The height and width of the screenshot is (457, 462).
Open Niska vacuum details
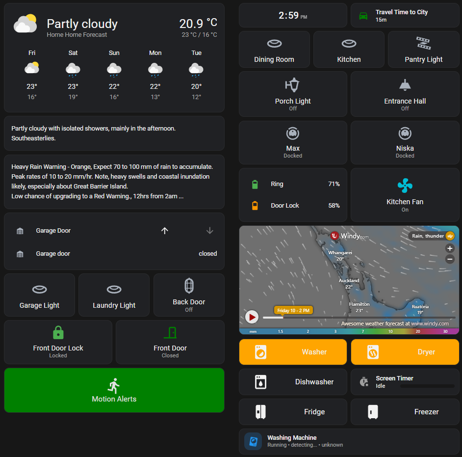coord(405,142)
